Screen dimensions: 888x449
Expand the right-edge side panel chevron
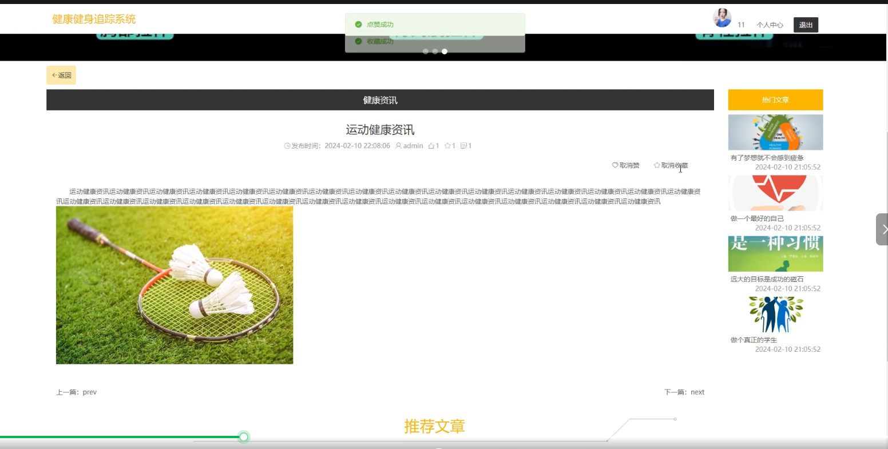[884, 229]
